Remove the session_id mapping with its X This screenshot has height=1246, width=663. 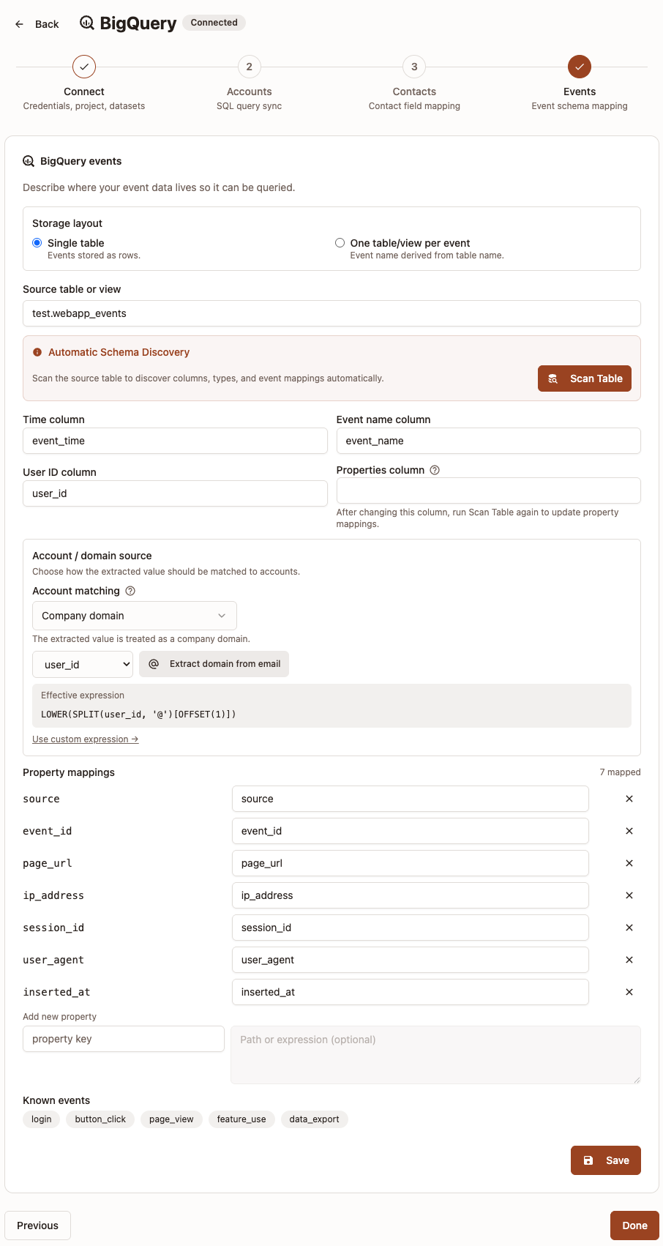[x=629, y=928]
